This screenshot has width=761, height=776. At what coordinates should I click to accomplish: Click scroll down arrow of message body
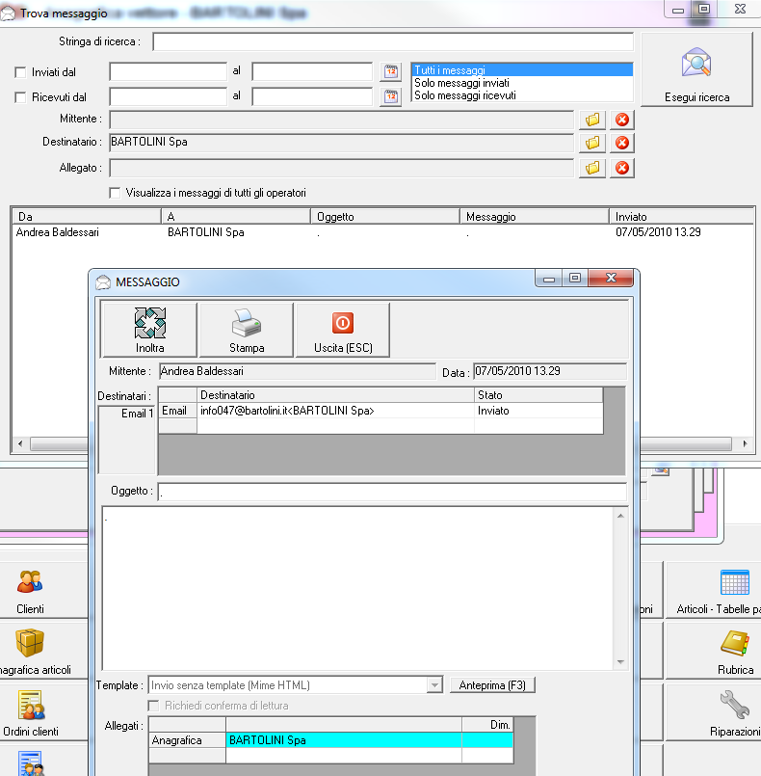tap(620, 661)
